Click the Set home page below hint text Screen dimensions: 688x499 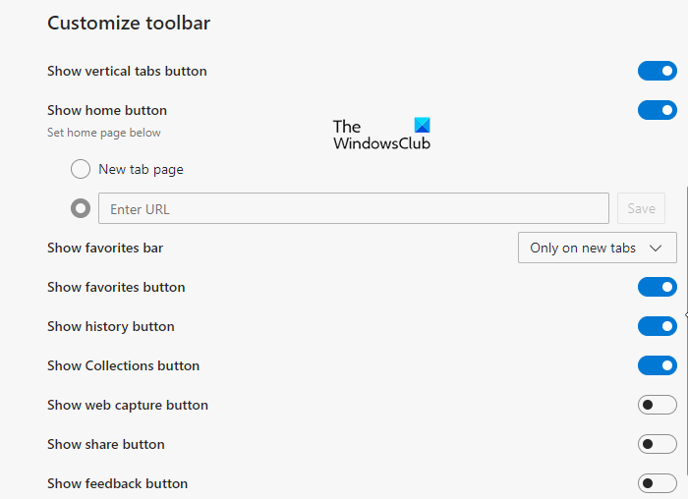pos(104,133)
